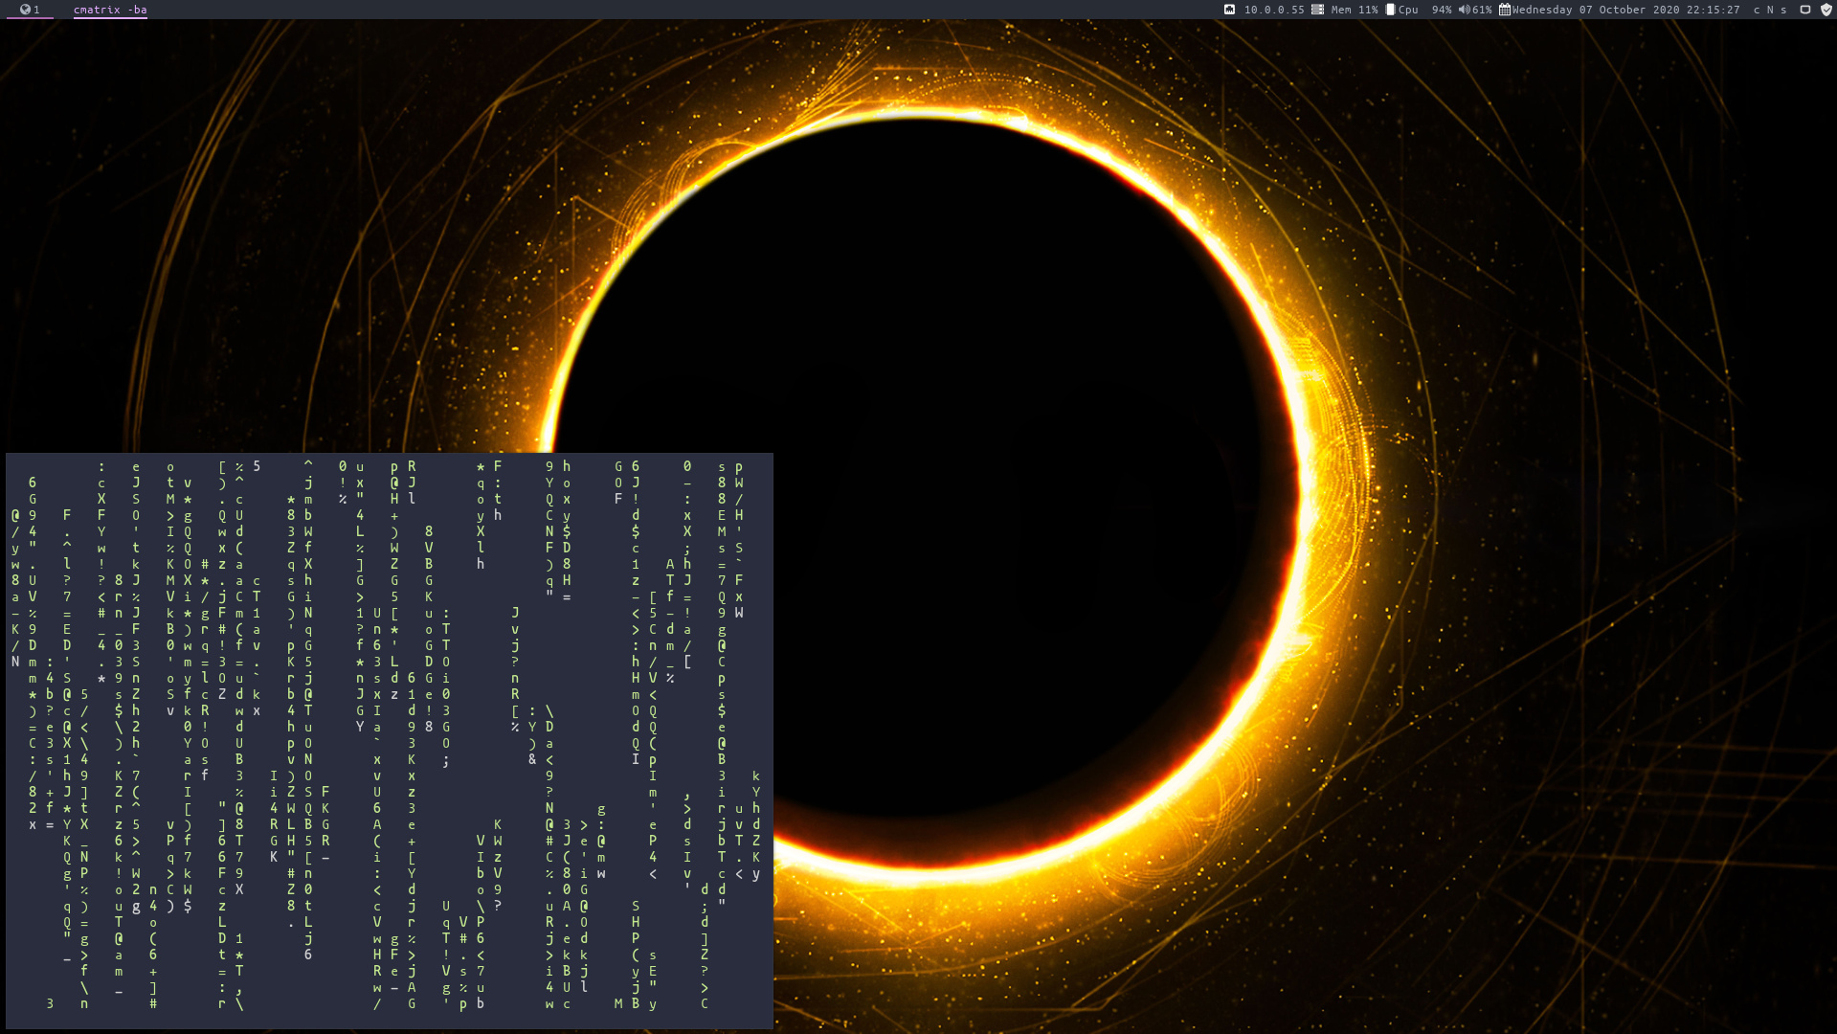Toggle the scroll lock 's' indicator
The width and height of the screenshot is (1837, 1034).
pos(1783,10)
